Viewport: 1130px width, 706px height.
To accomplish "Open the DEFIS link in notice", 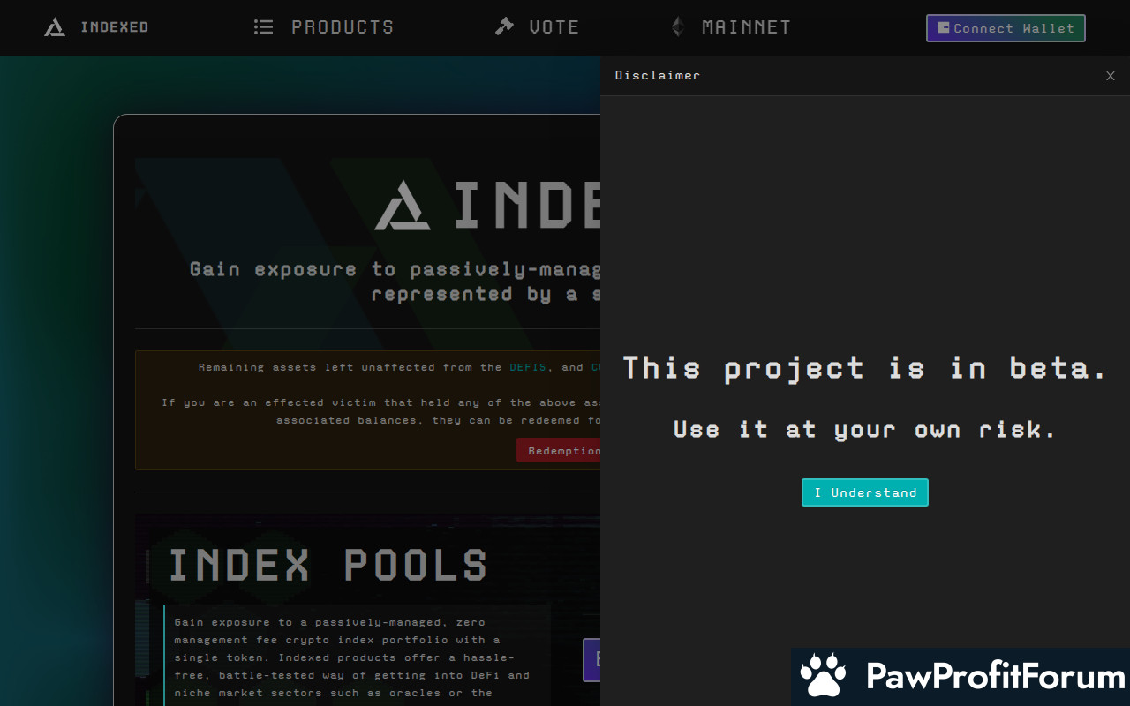I will (528, 367).
